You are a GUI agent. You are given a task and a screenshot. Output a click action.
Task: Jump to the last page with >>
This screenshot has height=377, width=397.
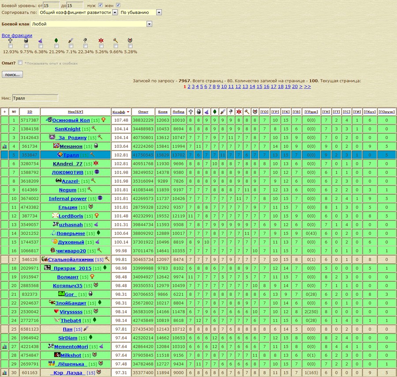307,87
